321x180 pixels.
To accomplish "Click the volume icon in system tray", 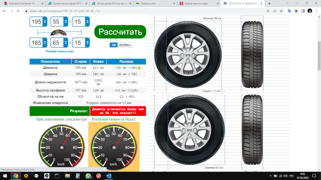I will tap(286, 176).
